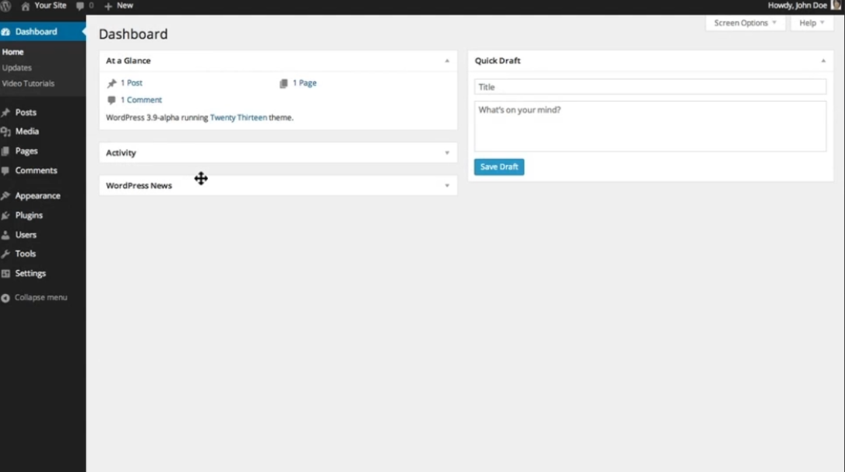Click the Appearance paintbrush icon
This screenshot has height=472, width=845.
tap(5, 196)
